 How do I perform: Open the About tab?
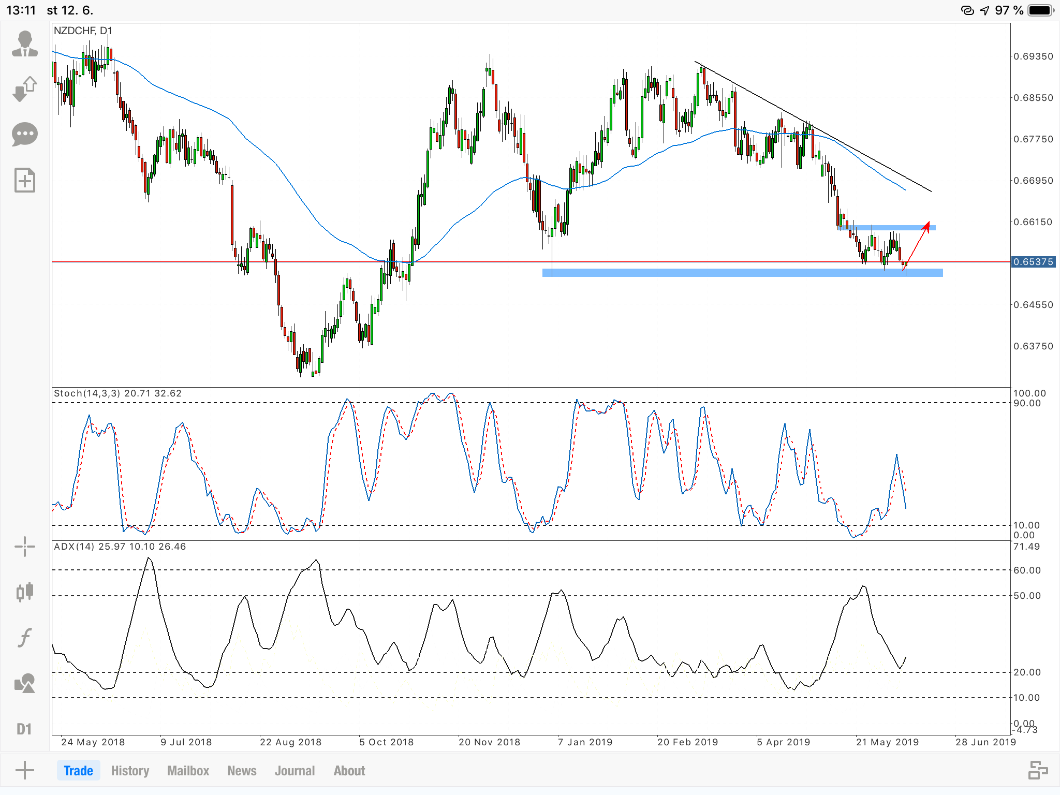pos(349,771)
